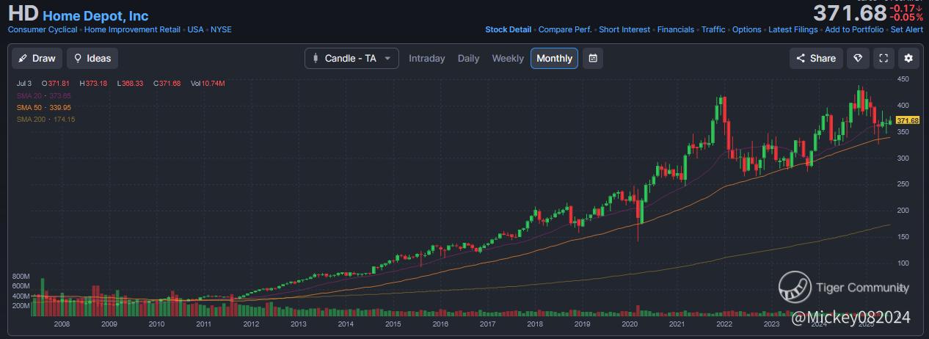Image resolution: width=929 pixels, height=339 pixels.
Task: Click the 2016 label on time axis
Action: pos(440,324)
